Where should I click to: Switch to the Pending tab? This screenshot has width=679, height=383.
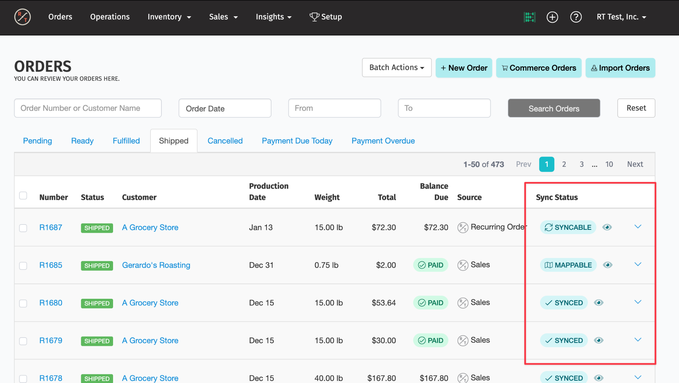[37, 141]
